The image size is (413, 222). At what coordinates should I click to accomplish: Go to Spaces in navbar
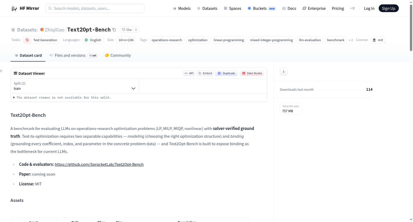233,9
